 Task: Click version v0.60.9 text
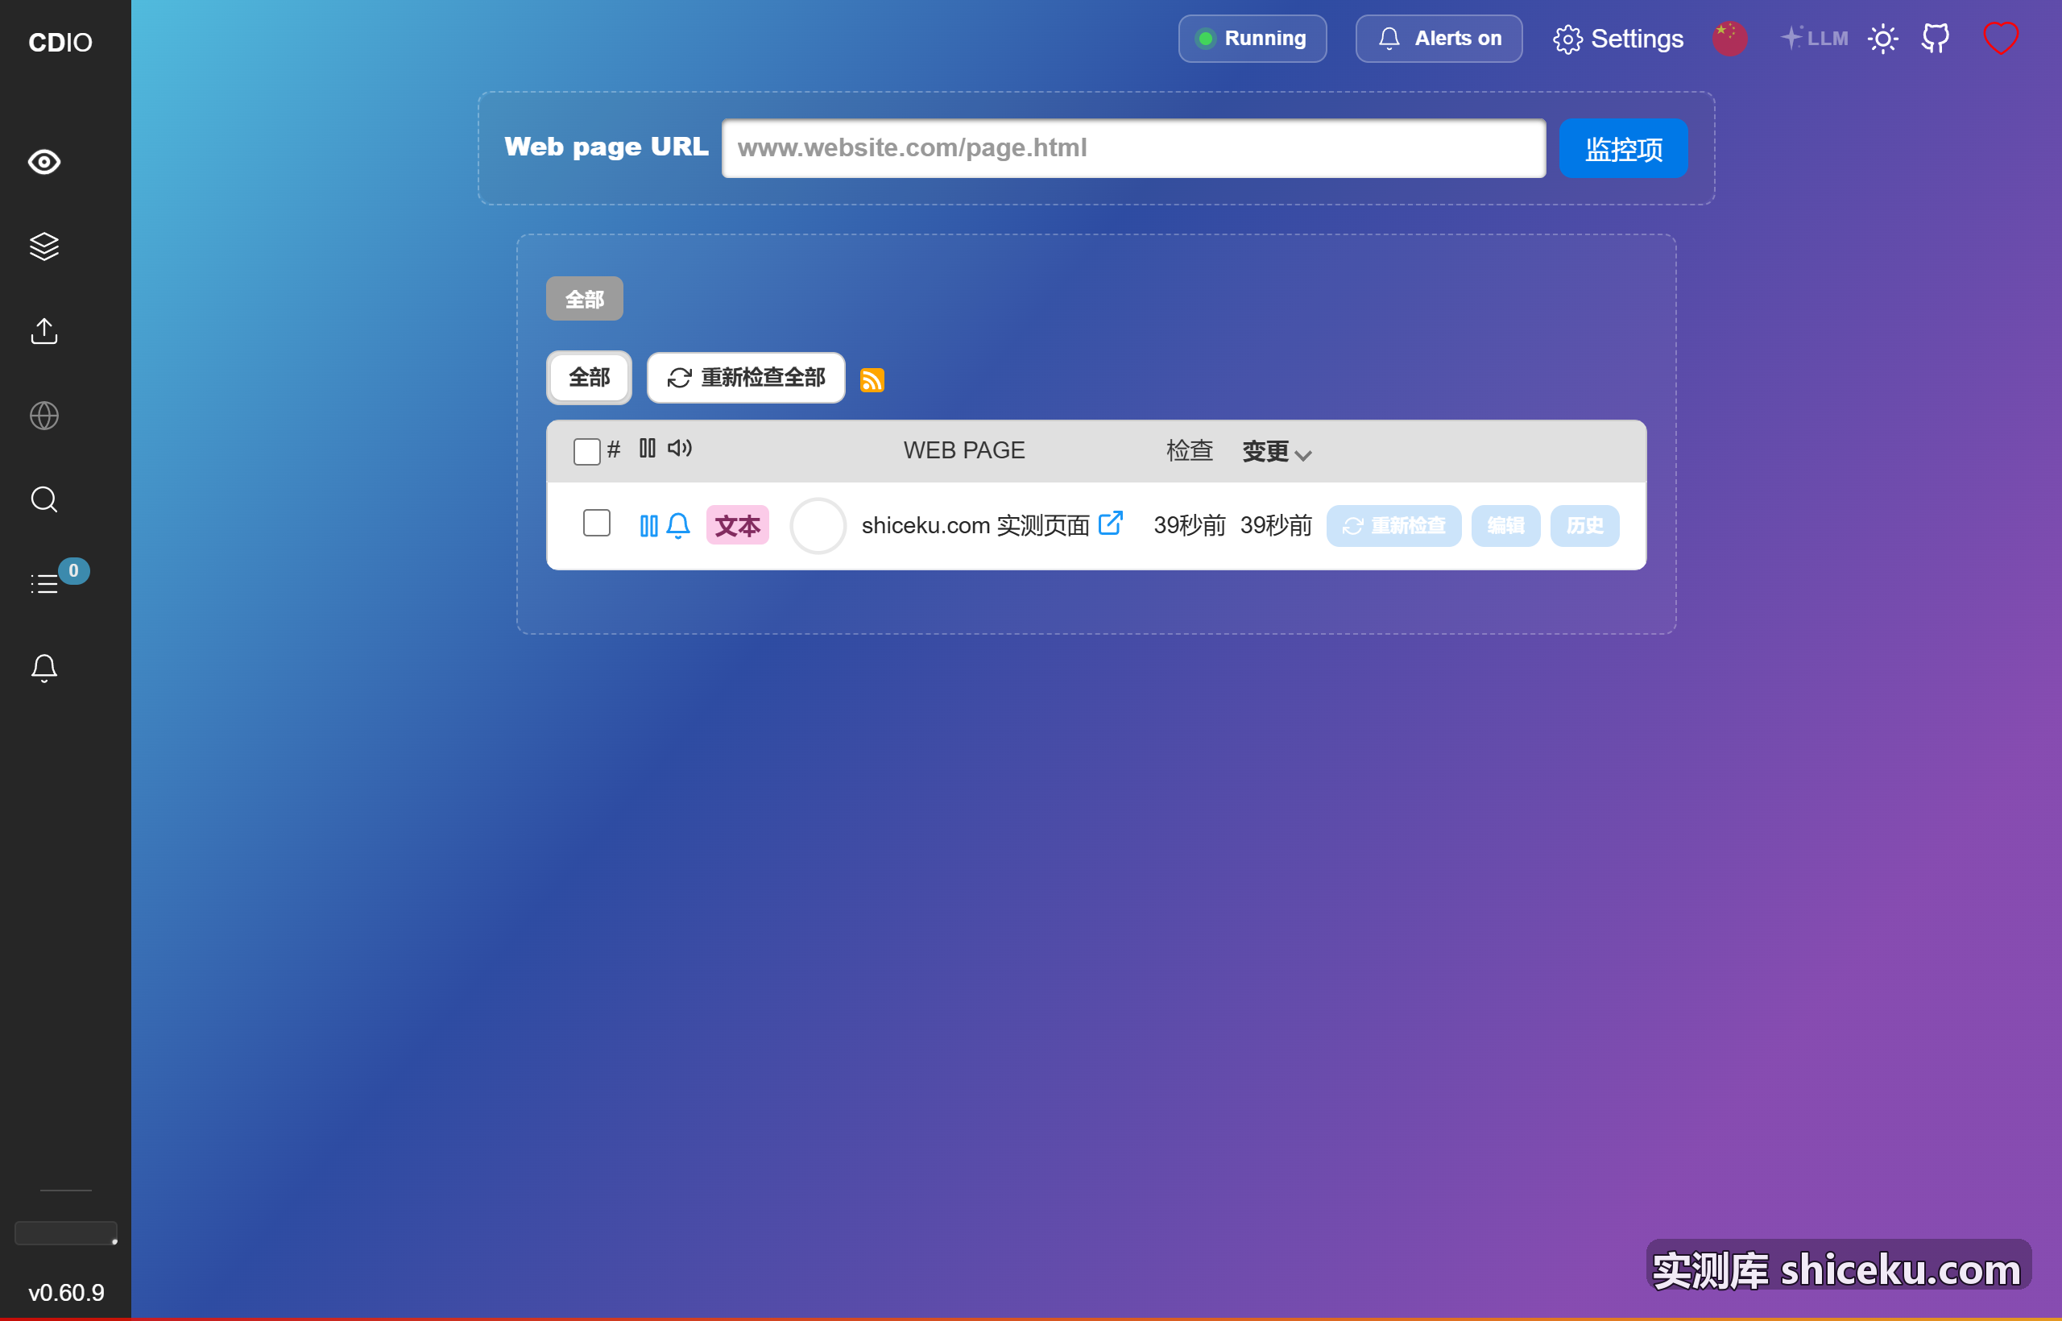[66, 1293]
